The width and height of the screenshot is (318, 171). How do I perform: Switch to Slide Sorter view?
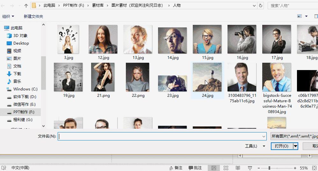point(226,168)
